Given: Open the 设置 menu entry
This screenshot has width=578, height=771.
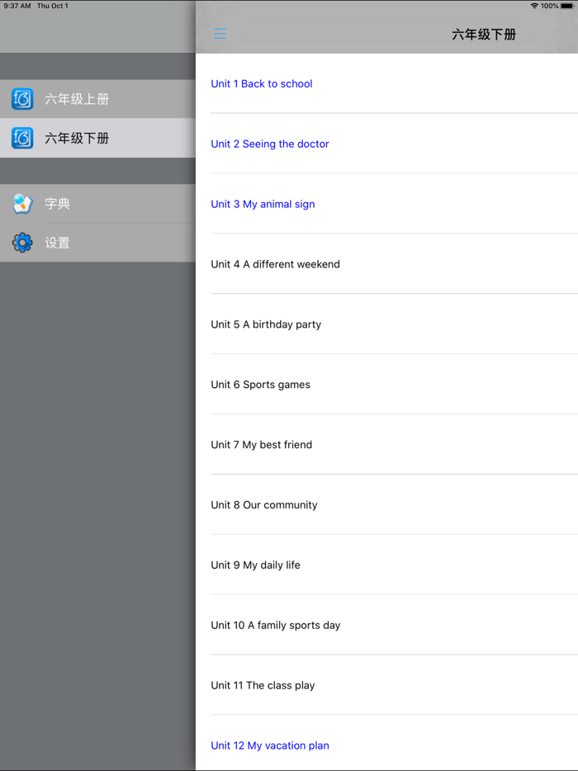Looking at the screenshot, I should (98, 243).
